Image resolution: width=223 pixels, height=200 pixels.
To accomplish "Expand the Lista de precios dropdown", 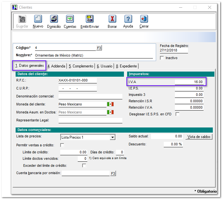I will pyautogui.click(x=112, y=137).
